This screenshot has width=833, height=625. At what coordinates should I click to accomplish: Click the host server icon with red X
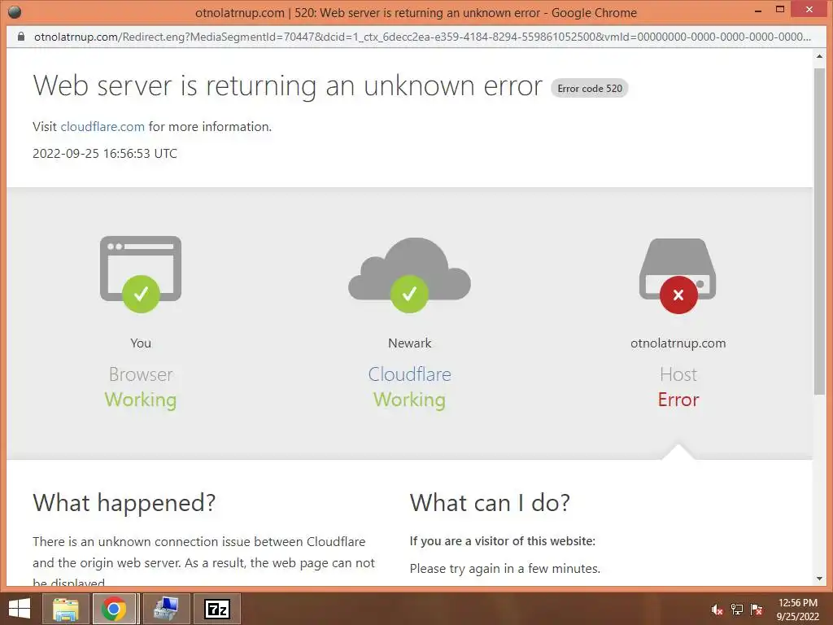click(x=678, y=275)
